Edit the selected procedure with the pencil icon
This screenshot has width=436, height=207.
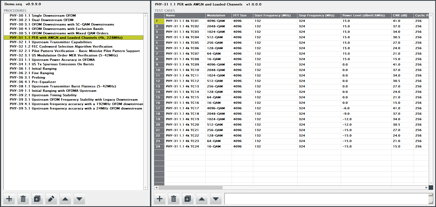[51, 199]
